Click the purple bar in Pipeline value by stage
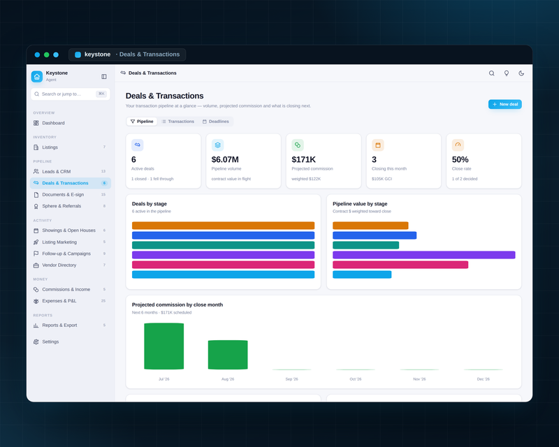 424,255
